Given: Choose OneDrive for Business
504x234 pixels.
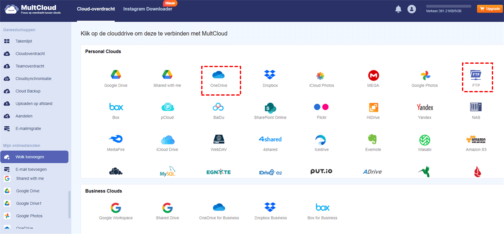Looking at the screenshot, I should (219, 211).
